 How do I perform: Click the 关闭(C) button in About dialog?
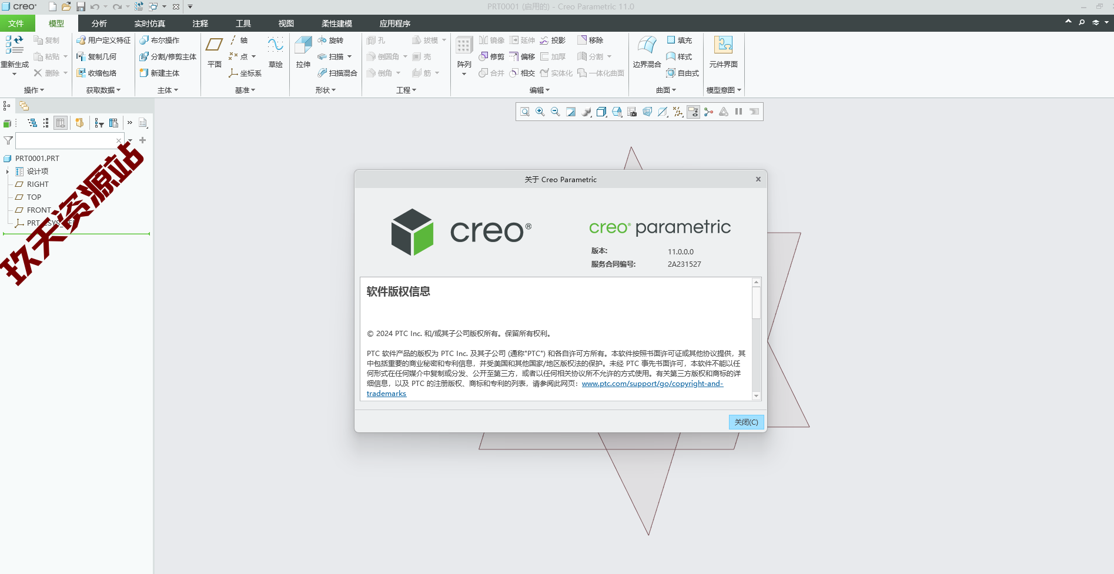point(746,422)
